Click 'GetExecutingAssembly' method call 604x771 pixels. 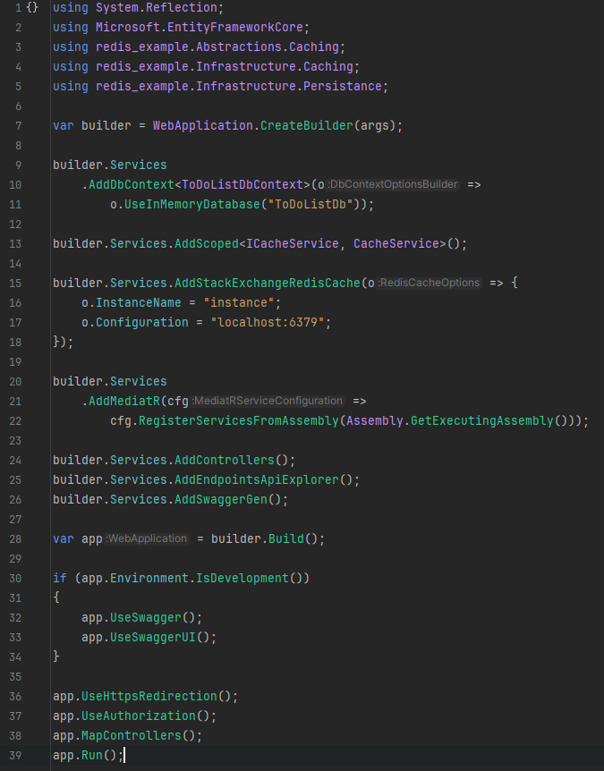click(482, 420)
